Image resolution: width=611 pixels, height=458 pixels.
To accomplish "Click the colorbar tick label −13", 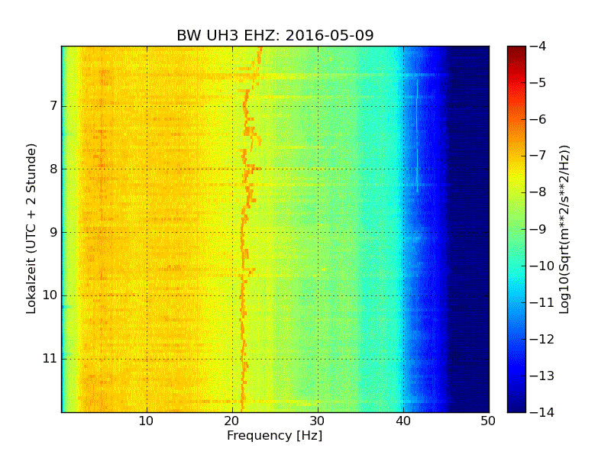I will pos(541,376).
